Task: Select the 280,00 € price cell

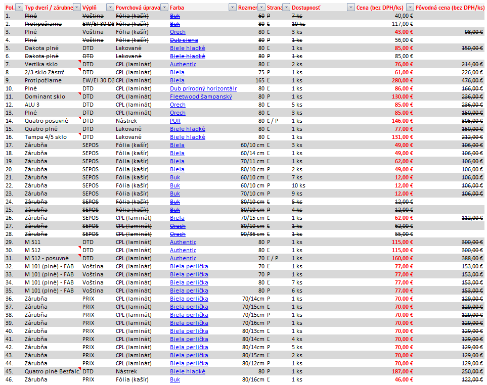Action: (402, 80)
